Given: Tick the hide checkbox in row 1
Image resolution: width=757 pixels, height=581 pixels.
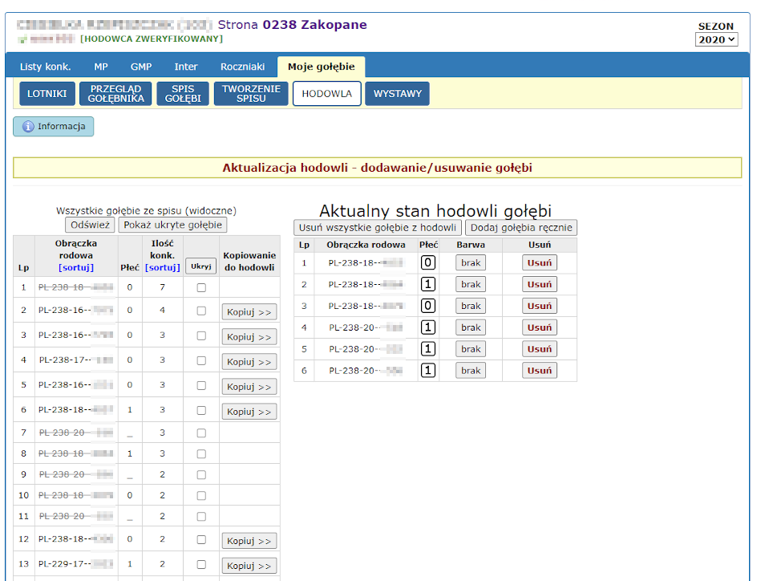Looking at the screenshot, I should click(x=201, y=287).
